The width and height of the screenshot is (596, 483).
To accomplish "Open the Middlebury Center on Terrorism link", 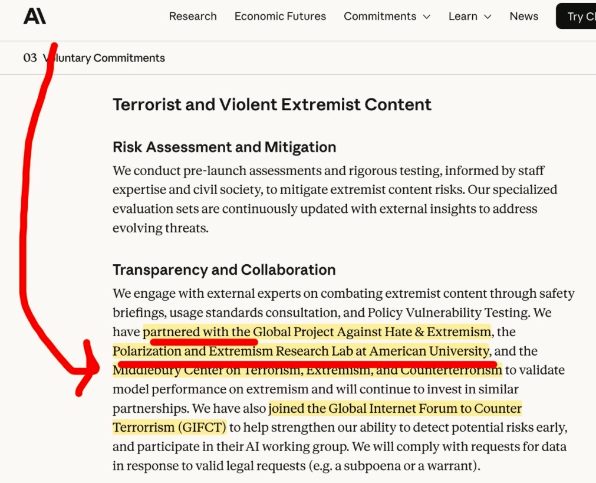I will coord(307,370).
